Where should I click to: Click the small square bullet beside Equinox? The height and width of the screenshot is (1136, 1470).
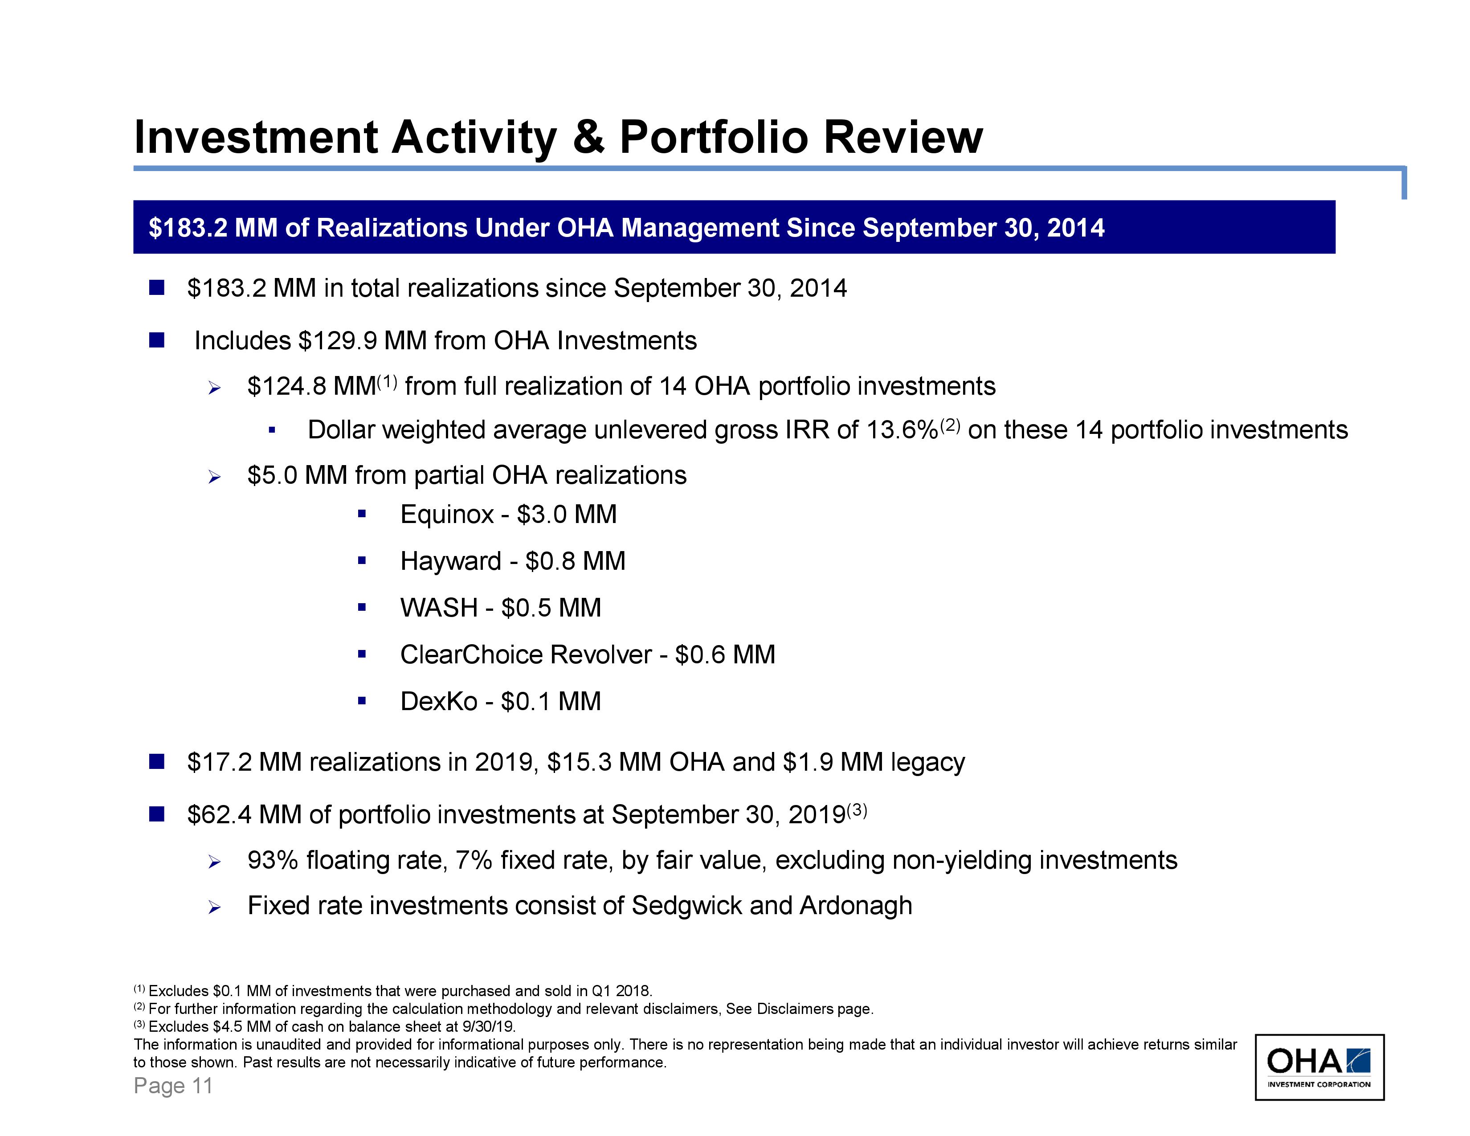pyautogui.click(x=362, y=514)
